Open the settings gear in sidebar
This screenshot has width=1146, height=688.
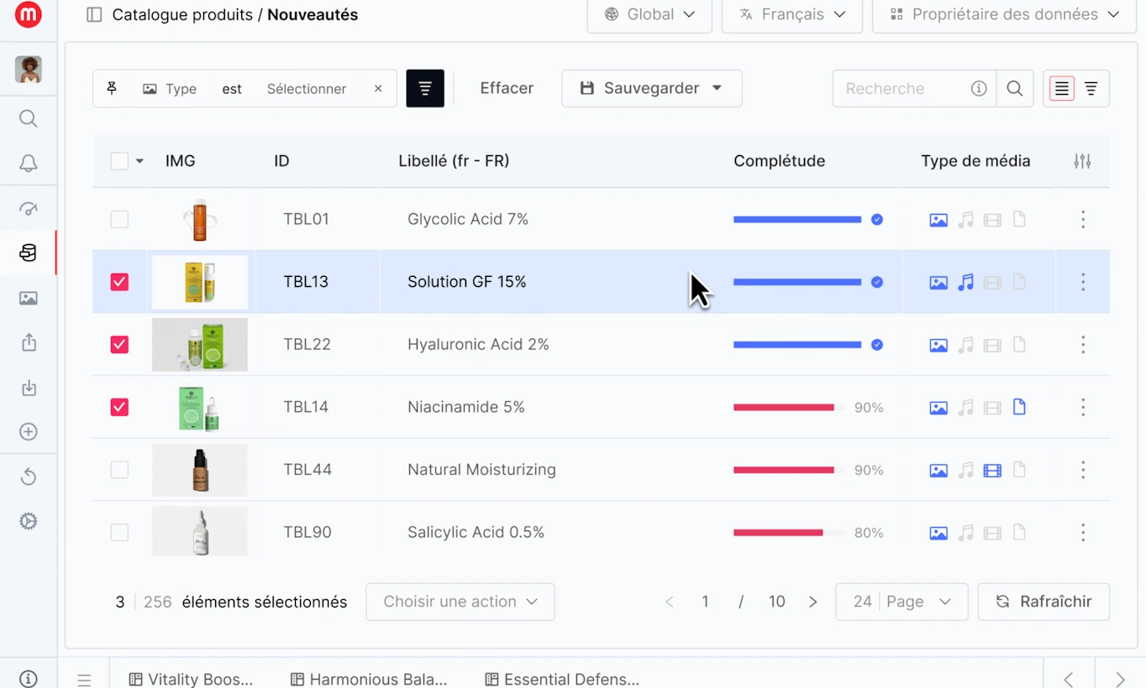tap(29, 521)
